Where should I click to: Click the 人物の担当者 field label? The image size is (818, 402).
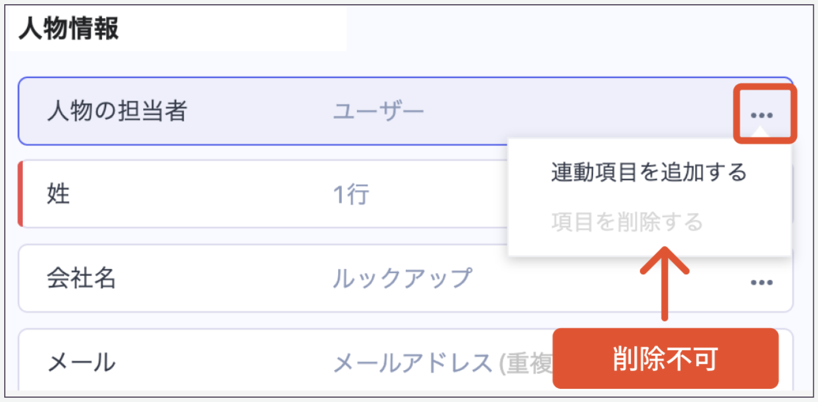pos(116,112)
